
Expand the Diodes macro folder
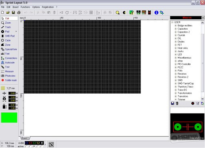[x=176, y=41]
